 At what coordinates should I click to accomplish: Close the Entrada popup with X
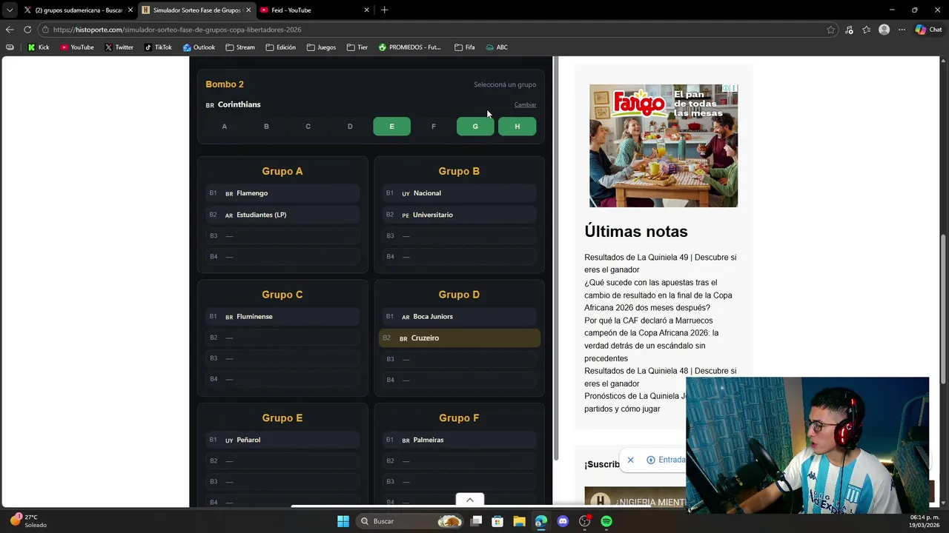[x=630, y=460]
